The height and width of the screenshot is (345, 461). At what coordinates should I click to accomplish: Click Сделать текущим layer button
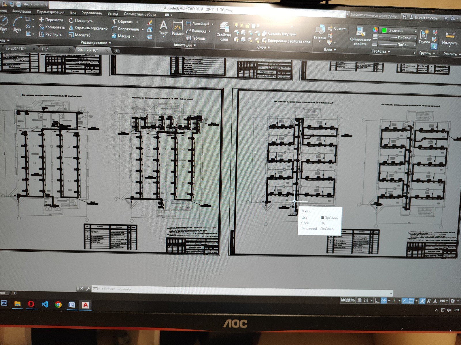click(279, 34)
